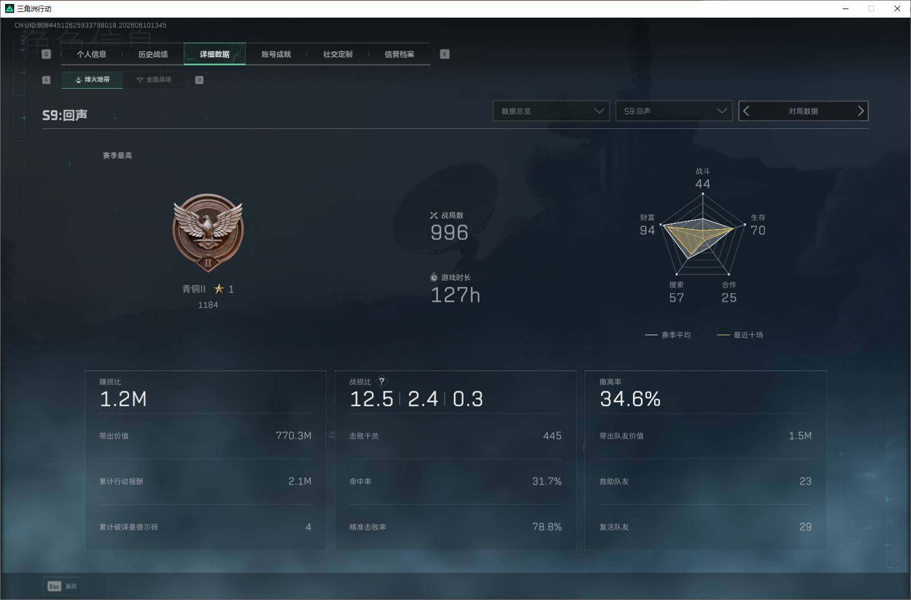Click the 战损比 question mark help icon

382,381
